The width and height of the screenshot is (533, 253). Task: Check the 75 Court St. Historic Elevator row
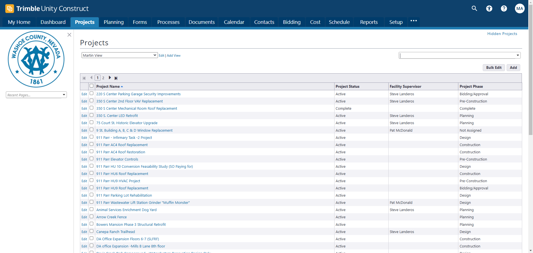coord(91,122)
